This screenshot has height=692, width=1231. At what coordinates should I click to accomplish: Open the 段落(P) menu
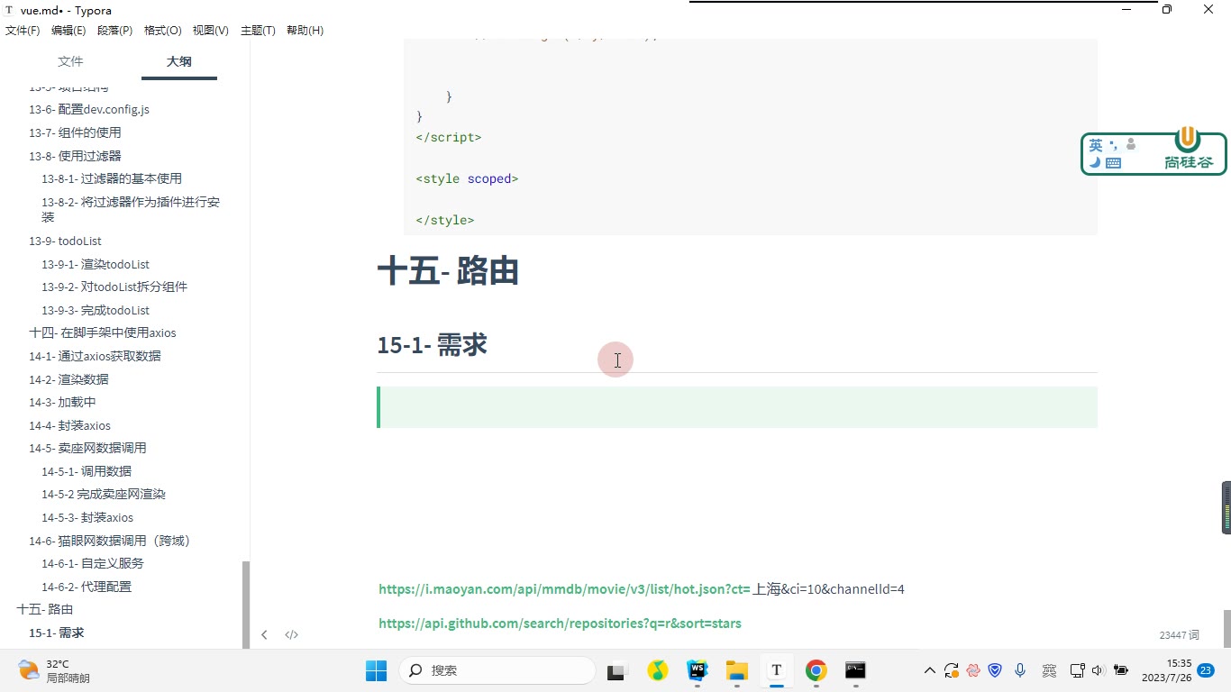(x=114, y=31)
